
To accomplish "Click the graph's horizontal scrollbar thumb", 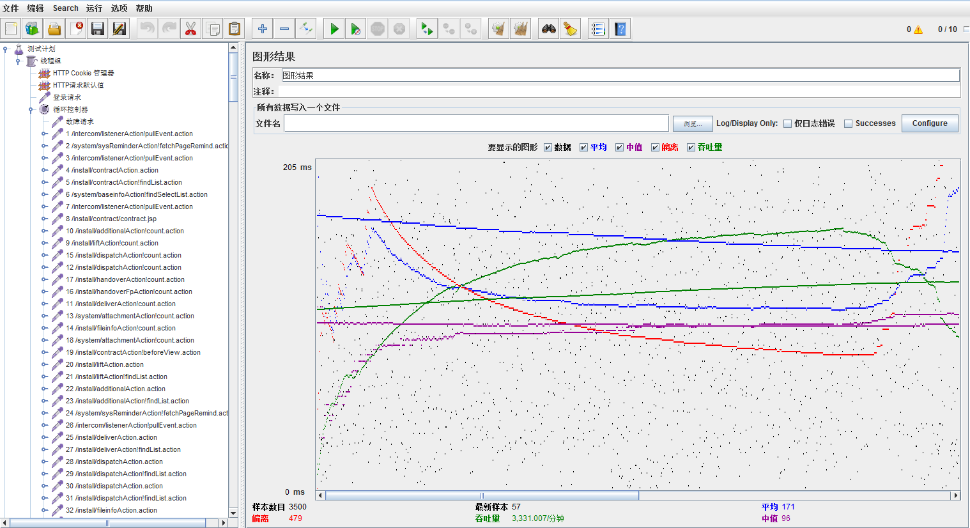I will pyautogui.click(x=482, y=495).
